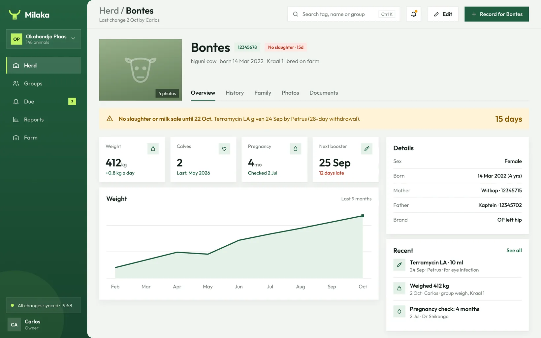Click the Due count badge showing 7
Image resolution: width=541 pixels, height=338 pixels.
(x=72, y=102)
